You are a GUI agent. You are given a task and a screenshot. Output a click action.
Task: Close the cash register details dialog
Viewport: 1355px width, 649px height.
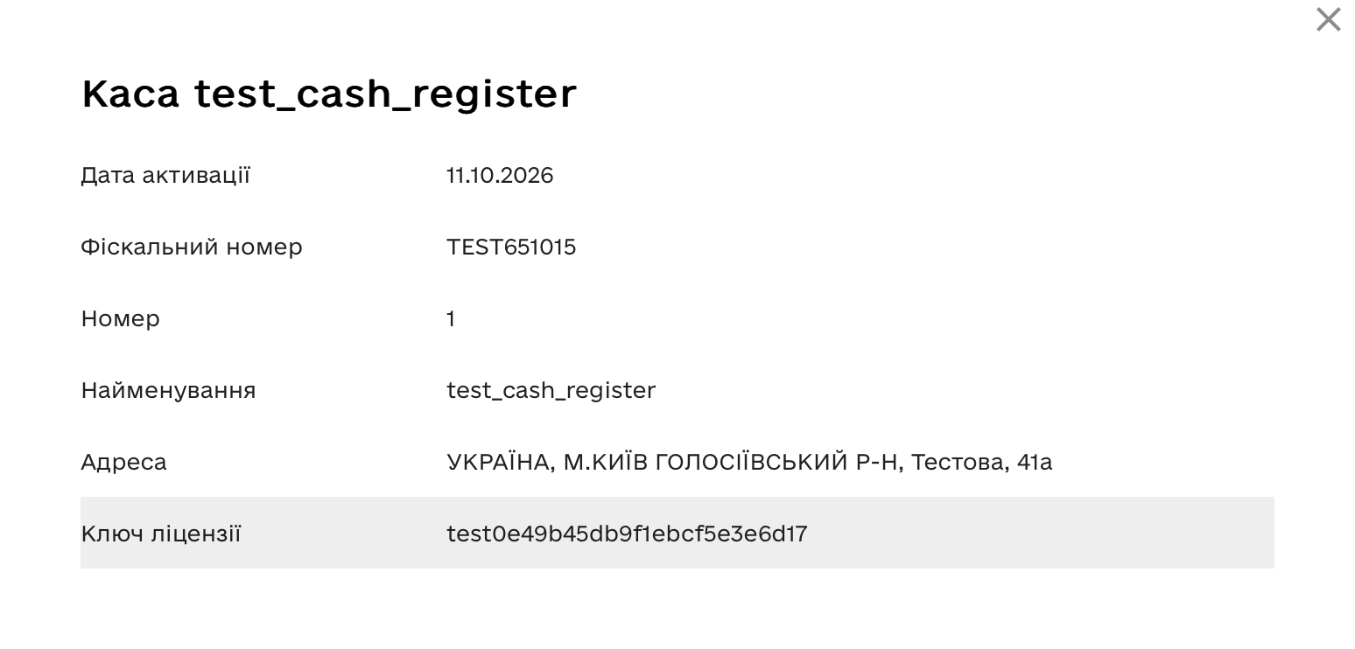[x=1328, y=19]
